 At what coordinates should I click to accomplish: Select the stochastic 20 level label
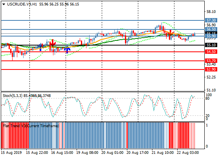(207, 116)
